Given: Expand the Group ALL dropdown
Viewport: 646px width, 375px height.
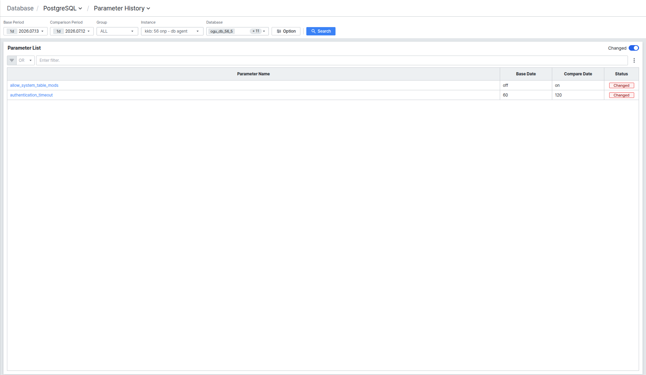Looking at the screenshot, I should [117, 31].
